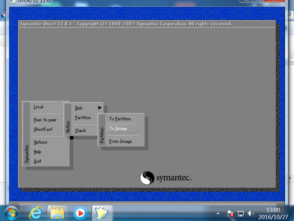Choose the highlighted To Image option
This screenshot has height=221, width=294.
coord(122,128)
